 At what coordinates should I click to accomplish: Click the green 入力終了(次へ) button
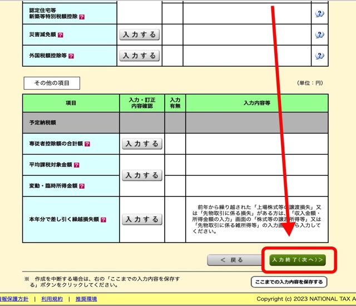[x=296, y=260]
